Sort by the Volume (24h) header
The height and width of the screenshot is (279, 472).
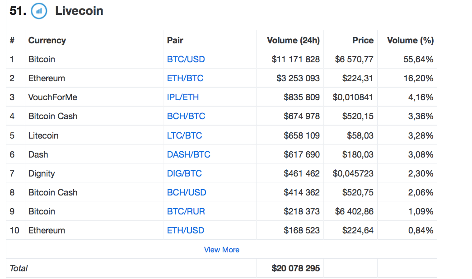(x=293, y=40)
